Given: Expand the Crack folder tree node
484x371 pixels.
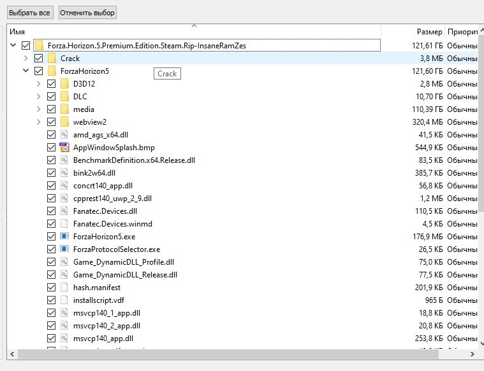Looking at the screenshot, I should (26, 59).
